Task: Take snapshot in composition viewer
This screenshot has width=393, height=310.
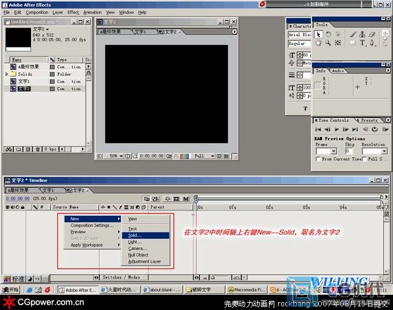Action: [x=169, y=156]
